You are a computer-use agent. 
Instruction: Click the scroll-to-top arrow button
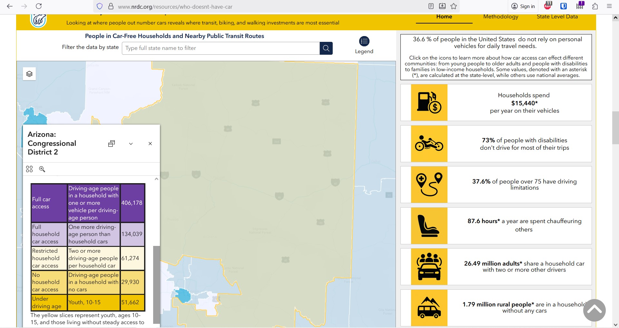594,310
